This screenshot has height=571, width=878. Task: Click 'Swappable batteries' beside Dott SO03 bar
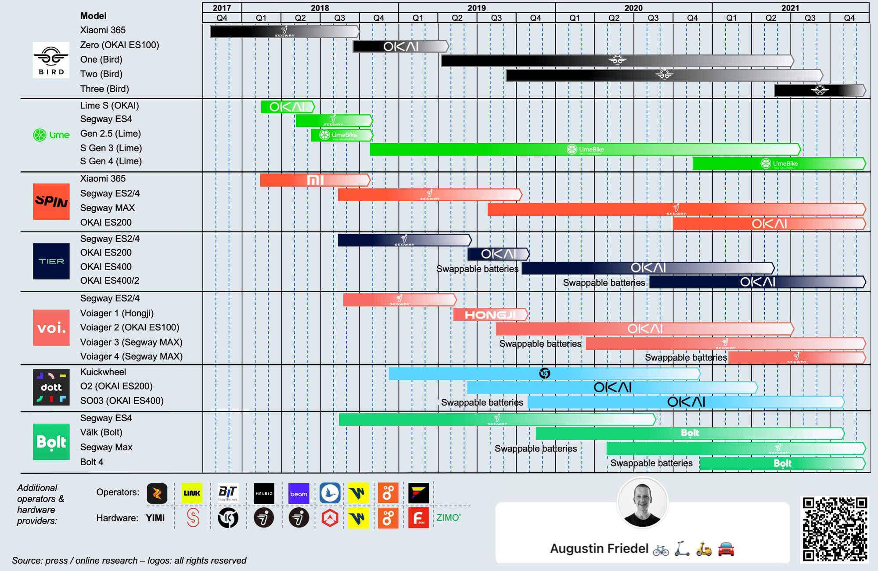(482, 402)
